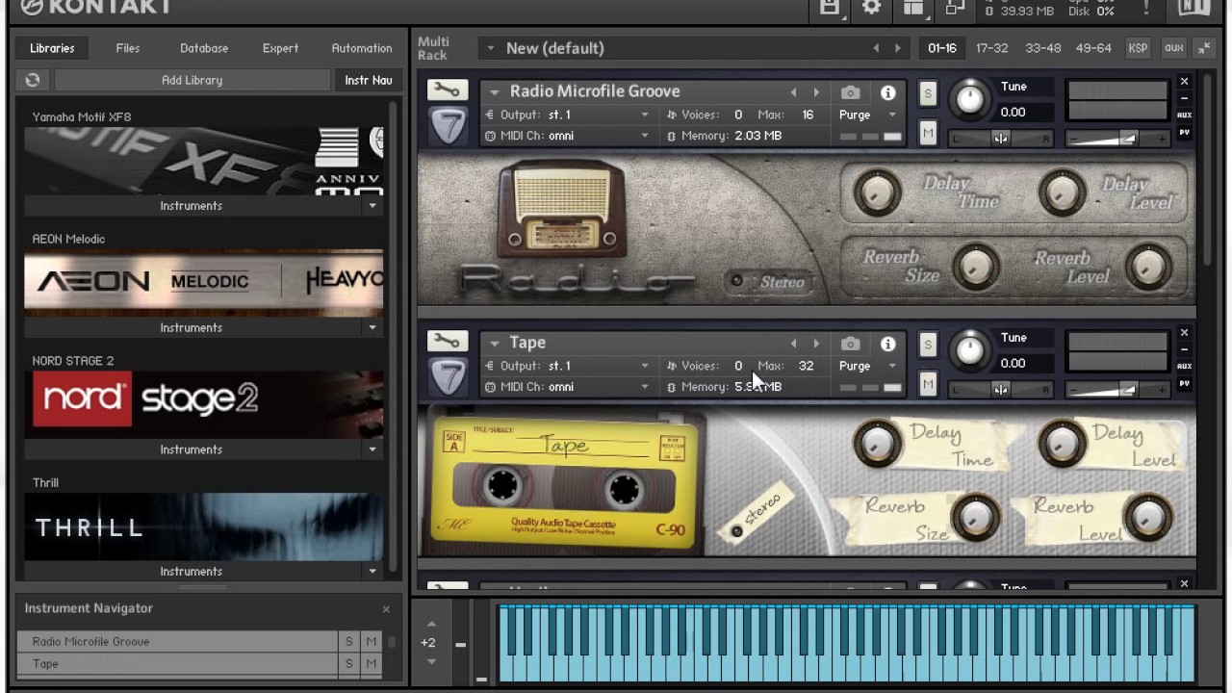Click the panic exclamation icon in header

click(1146, 8)
